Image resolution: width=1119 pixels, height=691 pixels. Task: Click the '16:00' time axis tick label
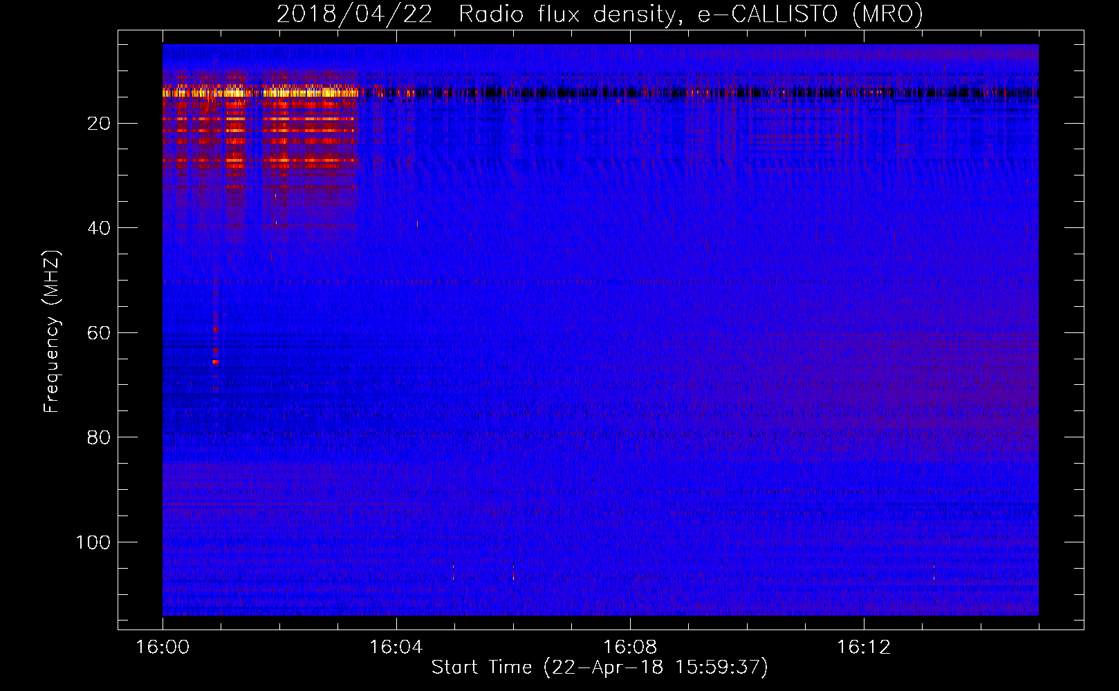(x=163, y=647)
